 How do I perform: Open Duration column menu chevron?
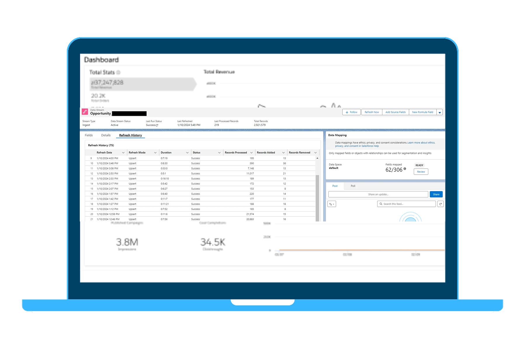click(x=187, y=153)
